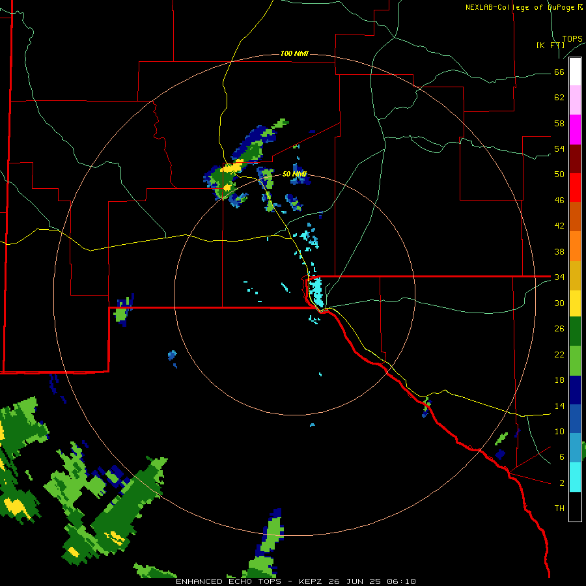586x586 pixels.
Task: Click the 58 legend value
Action: click(x=559, y=123)
